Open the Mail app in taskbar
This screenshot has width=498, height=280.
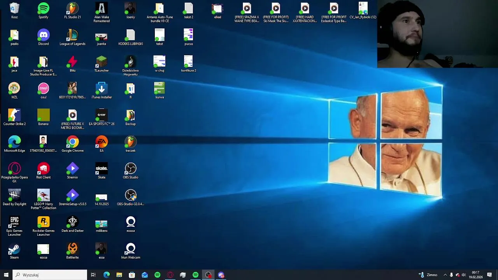pyautogui.click(x=145, y=275)
